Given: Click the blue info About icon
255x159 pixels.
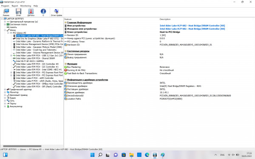Looking at the screenshot, I should coord(43,12).
